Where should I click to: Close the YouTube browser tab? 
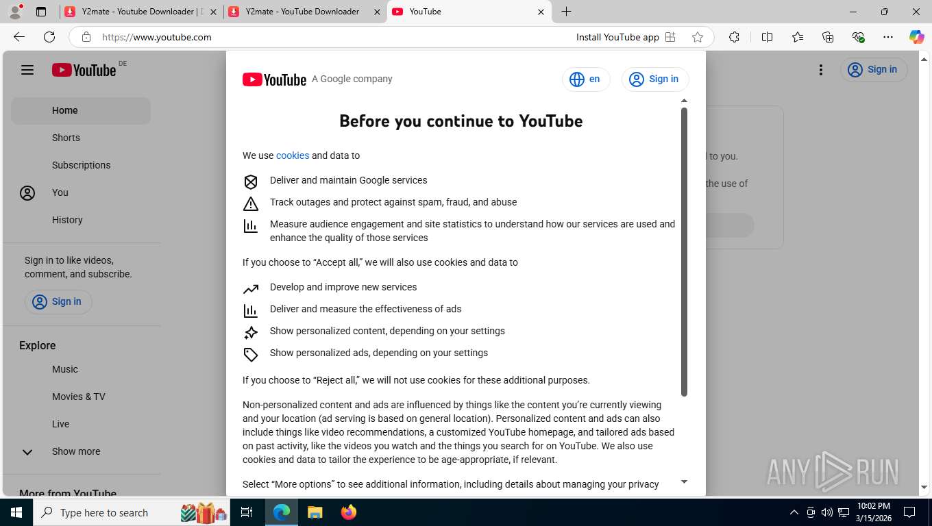point(541,12)
